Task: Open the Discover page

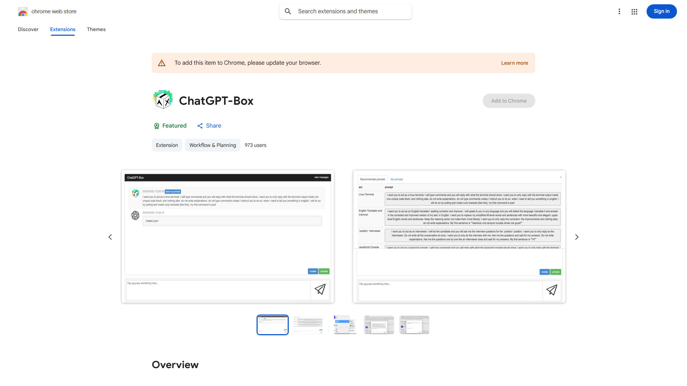Action: click(x=28, y=29)
